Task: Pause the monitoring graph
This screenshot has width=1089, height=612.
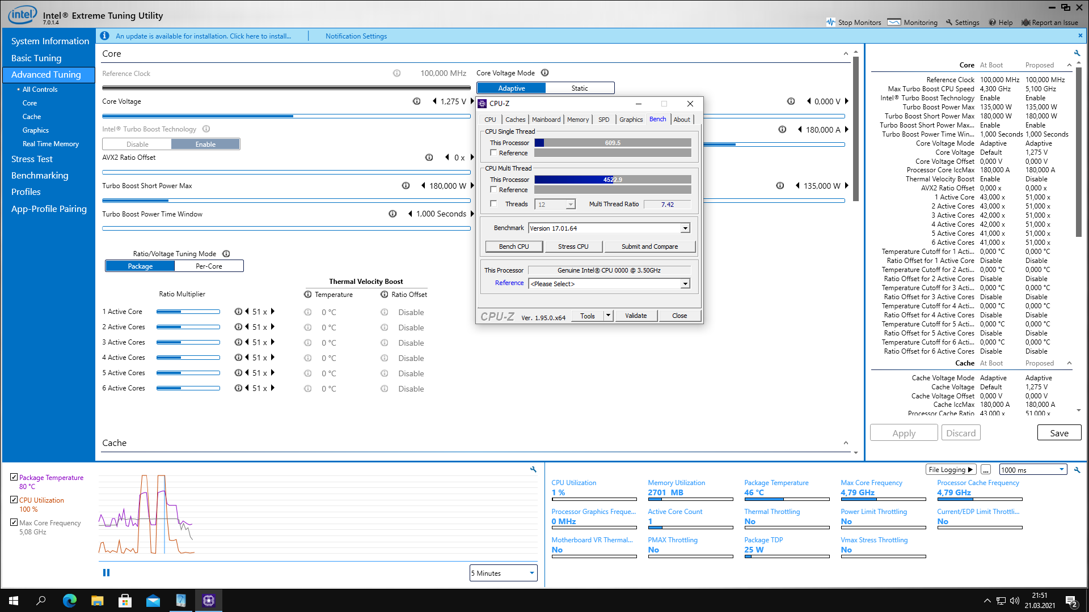Action: point(106,572)
